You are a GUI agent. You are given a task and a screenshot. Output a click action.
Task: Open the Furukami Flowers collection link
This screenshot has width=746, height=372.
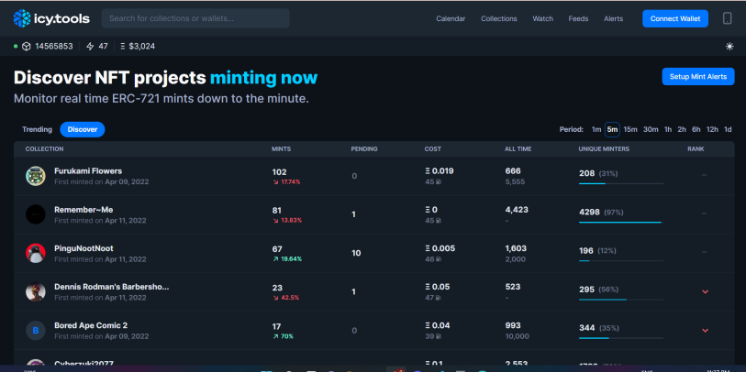(x=88, y=171)
